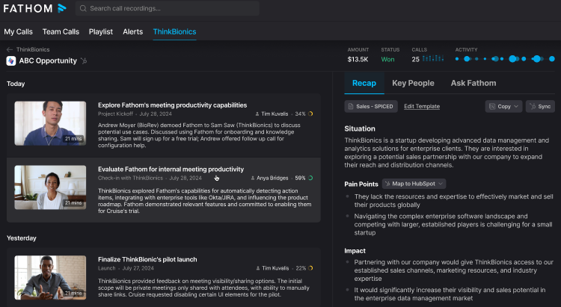The height and width of the screenshot is (307, 561).
Task: Click the calls count 25
Action: tap(415, 59)
